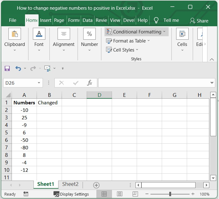Open touch/mouse mode dropdown arrow

point(54,68)
